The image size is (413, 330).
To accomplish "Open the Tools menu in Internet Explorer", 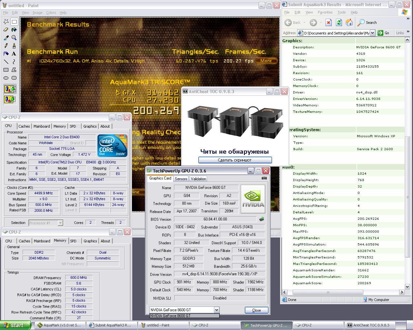I will pos(341,12).
